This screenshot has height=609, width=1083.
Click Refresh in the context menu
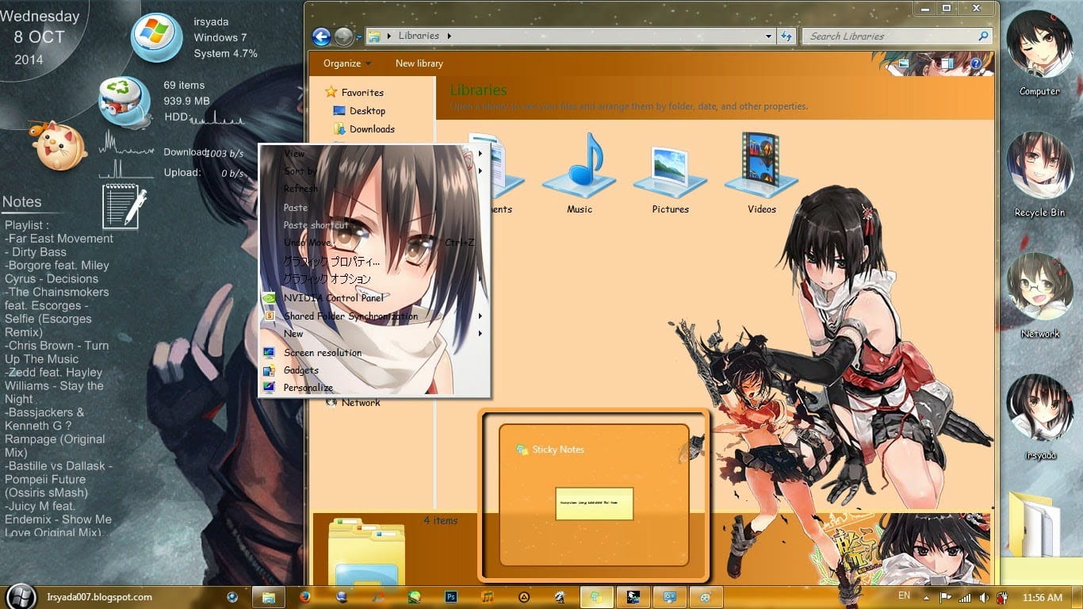(300, 188)
